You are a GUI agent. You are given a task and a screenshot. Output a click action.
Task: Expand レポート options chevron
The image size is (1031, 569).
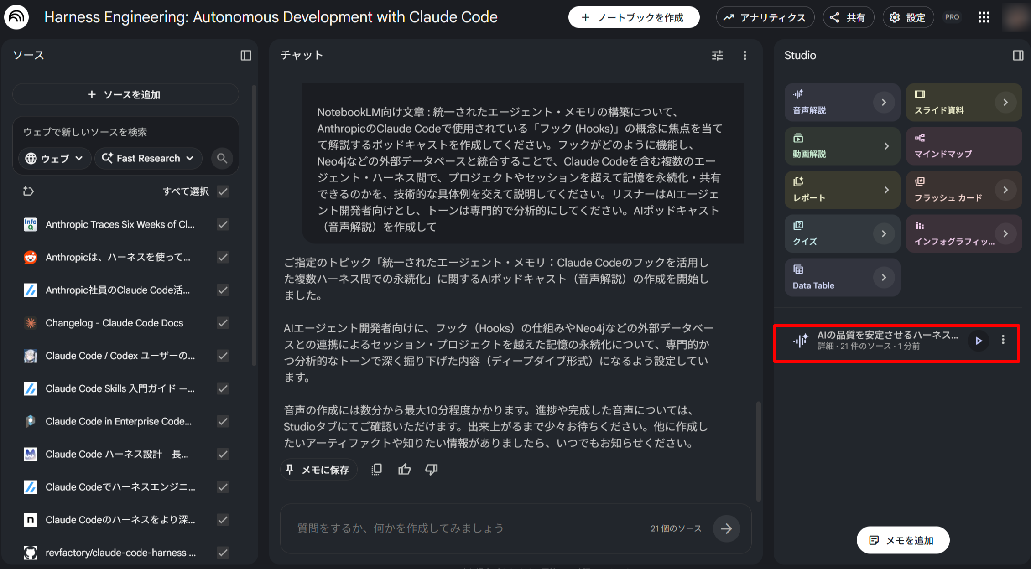pos(886,190)
